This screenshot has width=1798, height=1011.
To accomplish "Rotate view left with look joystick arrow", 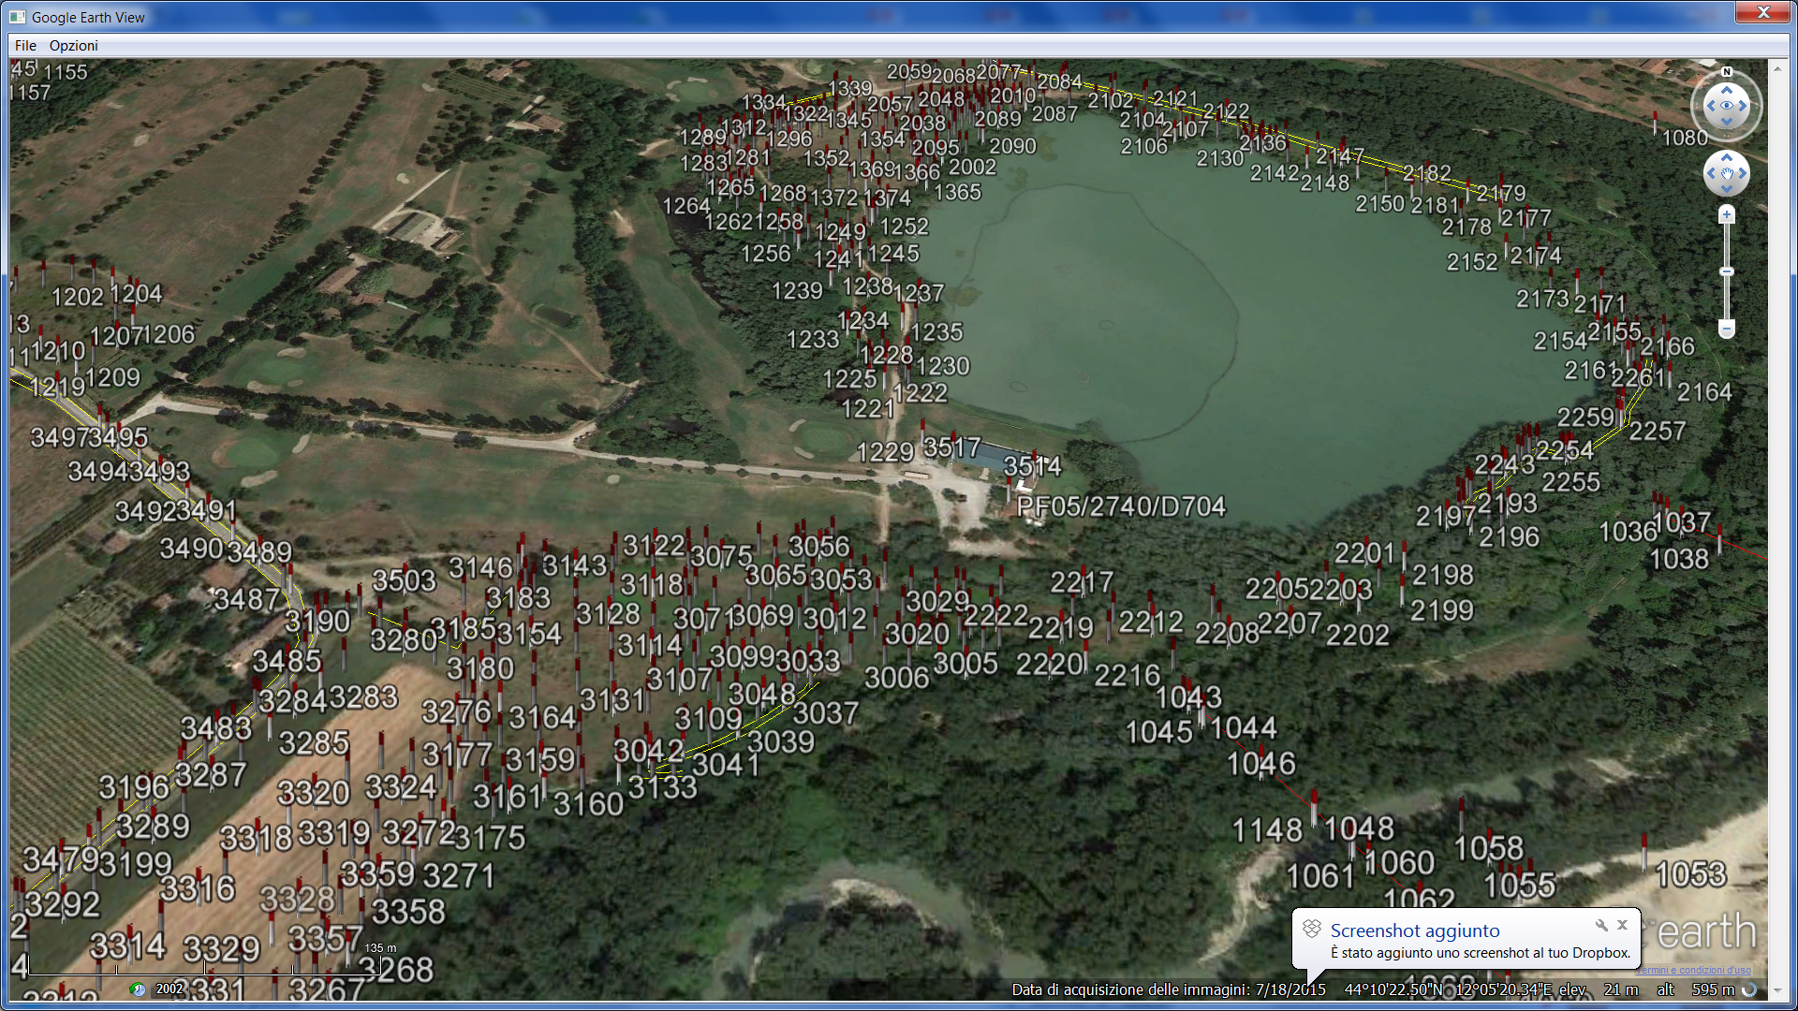I will pyautogui.click(x=1711, y=106).
